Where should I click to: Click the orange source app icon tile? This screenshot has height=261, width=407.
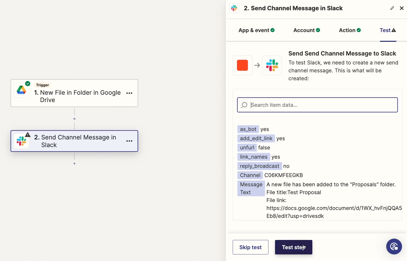tap(242, 65)
